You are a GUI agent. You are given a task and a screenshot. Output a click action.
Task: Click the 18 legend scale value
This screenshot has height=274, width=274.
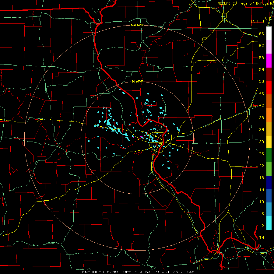pos(262,178)
